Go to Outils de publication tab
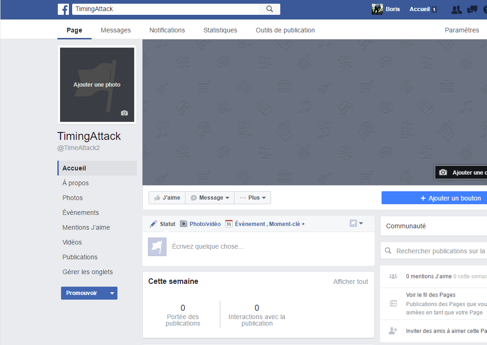This screenshot has width=487, height=345. tap(285, 30)
